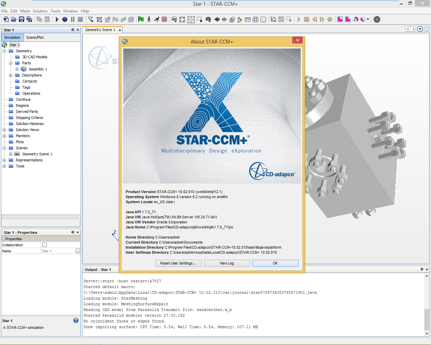The image size is (431, 345).
Task: Collapse the Properties section
Action: [x=3, y=239]
